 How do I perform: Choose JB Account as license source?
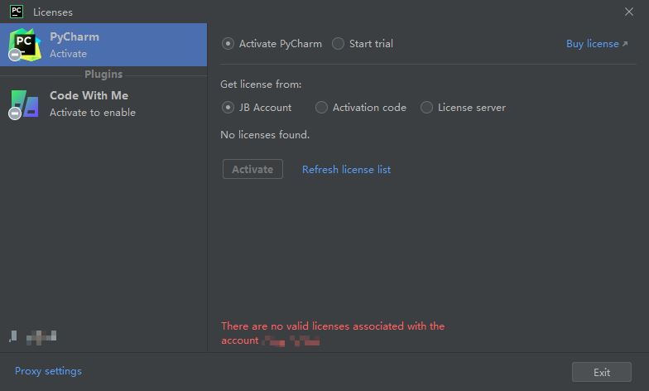tap(228, 108)
